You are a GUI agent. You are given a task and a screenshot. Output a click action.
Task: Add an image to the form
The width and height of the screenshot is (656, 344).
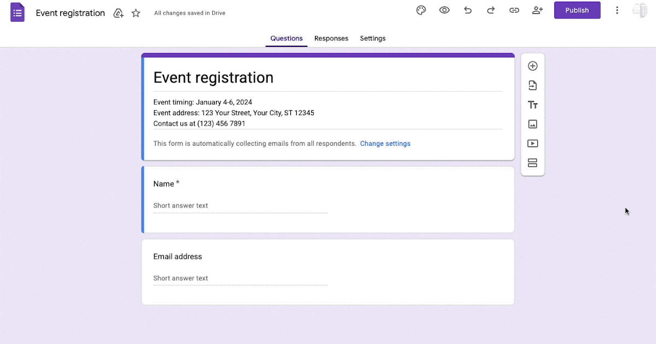[532, 124]
